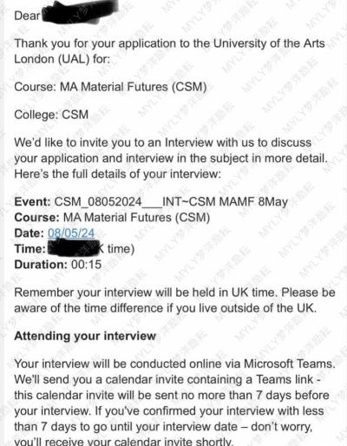Click 'INT~CSM MAMF 8May' event text
Screen dimensions: 347x446
[x=226, y=201]
